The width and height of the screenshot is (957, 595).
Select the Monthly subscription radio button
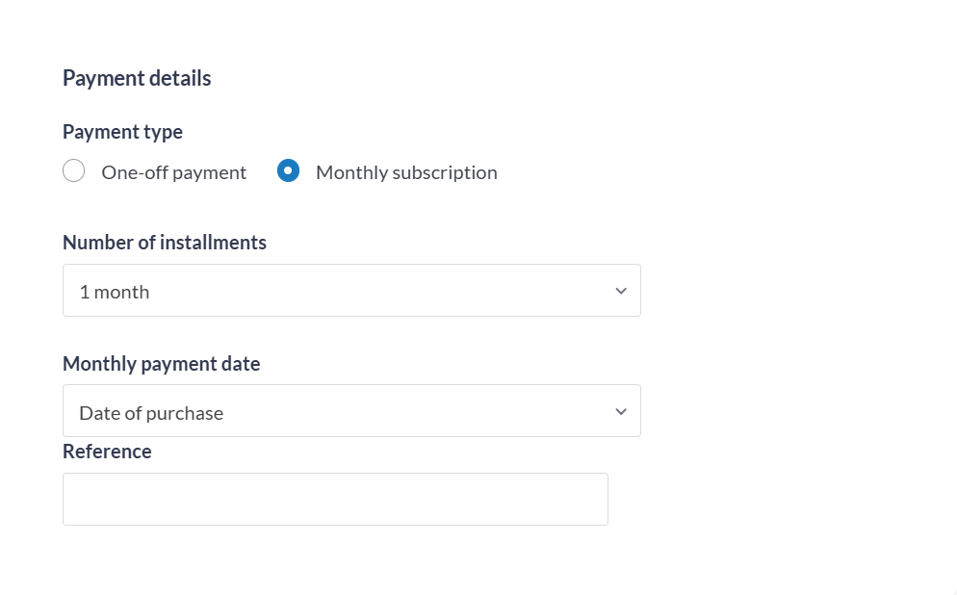tap(288, 171)
